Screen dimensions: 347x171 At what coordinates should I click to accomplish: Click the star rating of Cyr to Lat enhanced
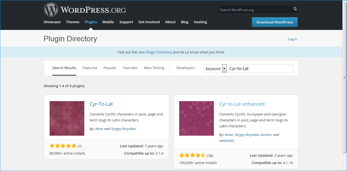pyautogui.click(x=192, y=155)
